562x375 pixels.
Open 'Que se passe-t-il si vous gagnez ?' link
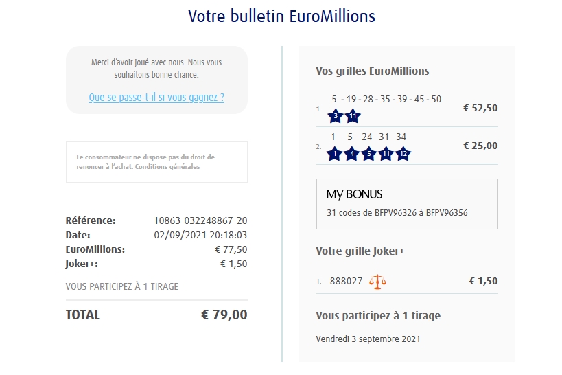[156, 98]
